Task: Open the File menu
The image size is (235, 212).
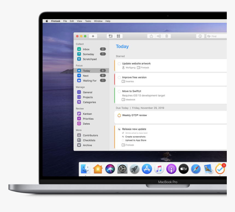Action: (x=65, y=21)
